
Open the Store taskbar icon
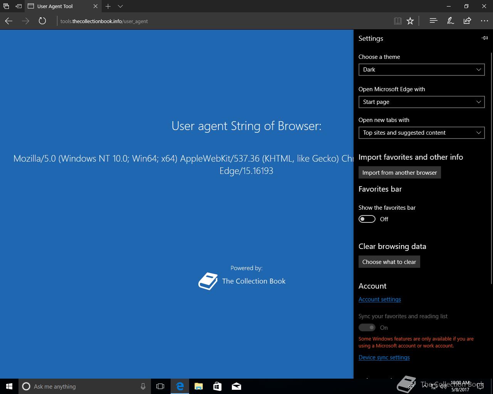[217, 386]
